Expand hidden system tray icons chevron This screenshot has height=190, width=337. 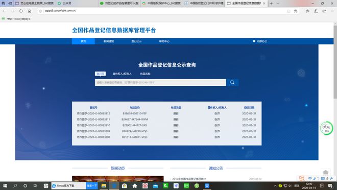(275, 186)
